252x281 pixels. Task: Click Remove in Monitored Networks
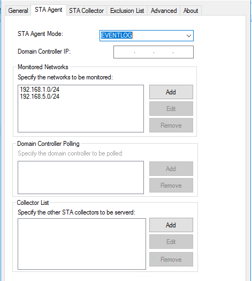click(x=171, y=125)
